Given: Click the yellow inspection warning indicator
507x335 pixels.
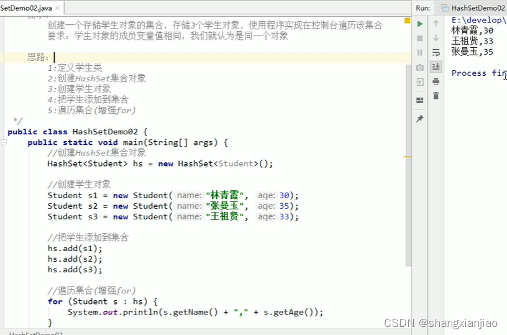Looking at the screenshot, I should coord(408,21).
